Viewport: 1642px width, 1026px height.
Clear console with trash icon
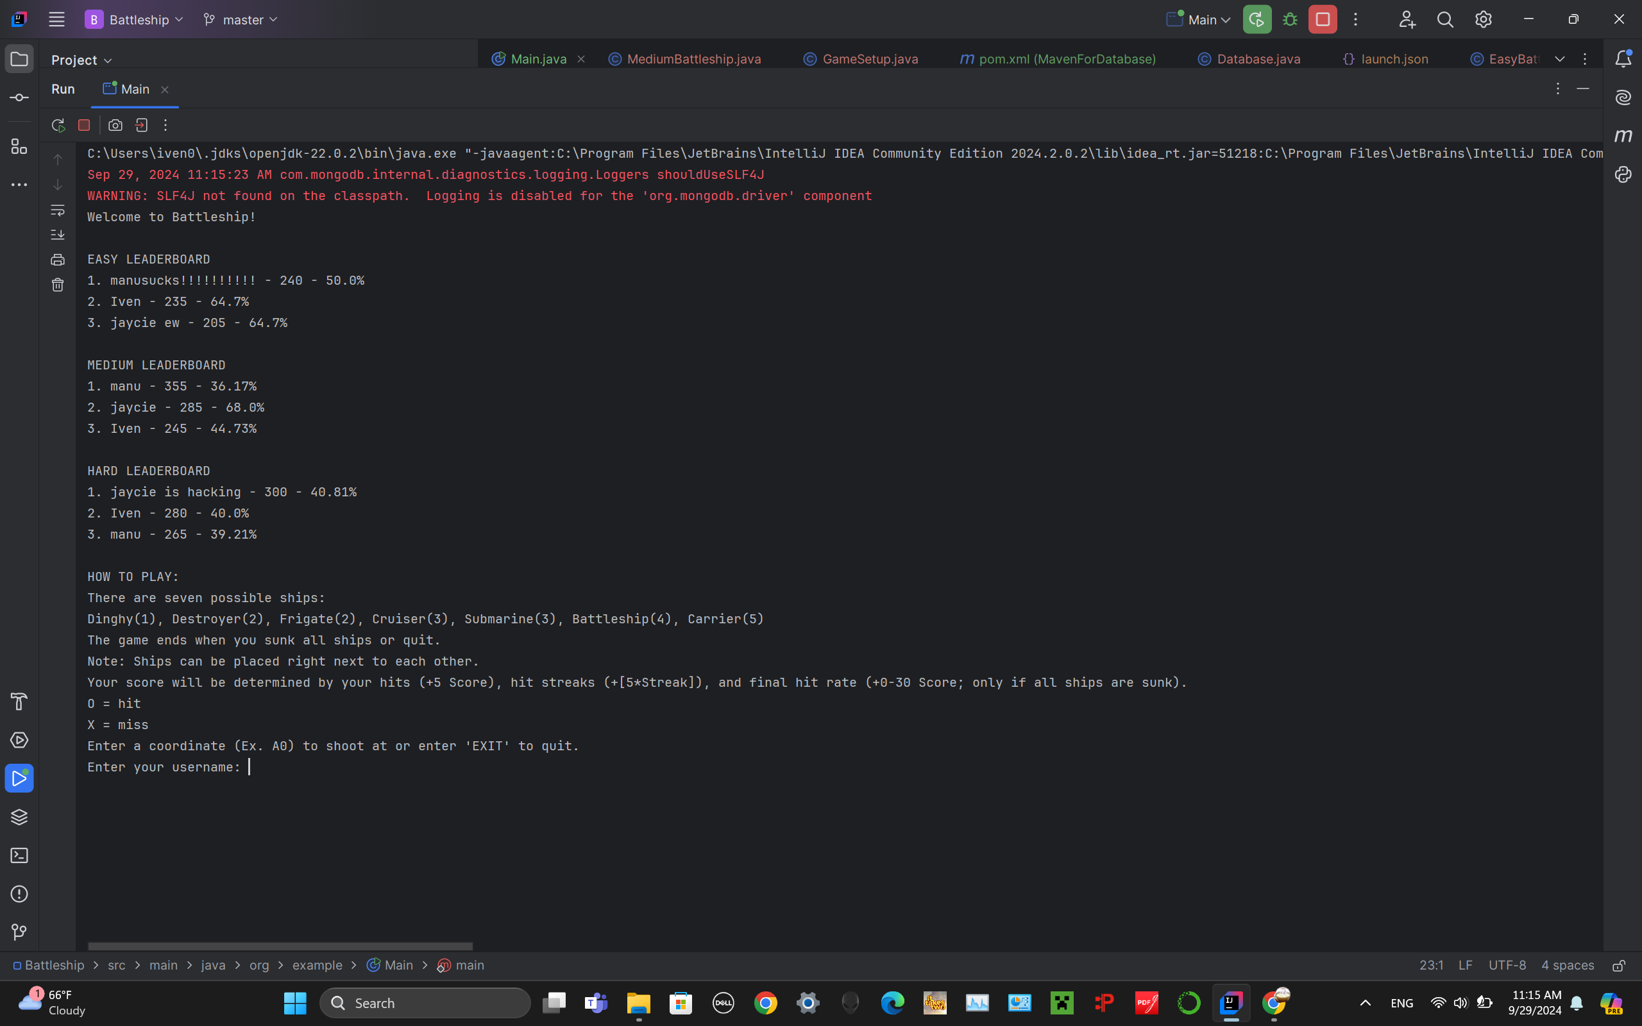(x=58, y=285)
